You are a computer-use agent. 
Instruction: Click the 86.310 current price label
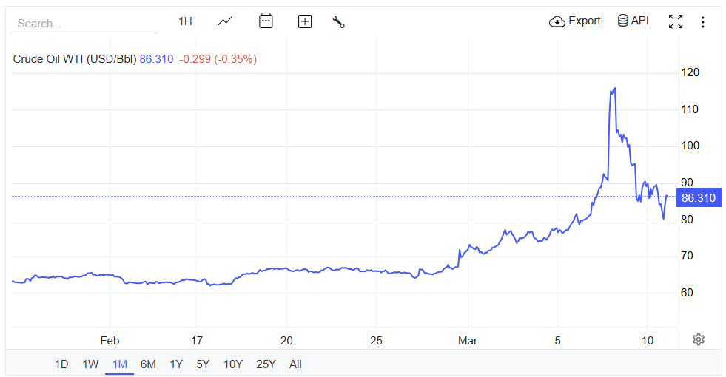[698, 197]
